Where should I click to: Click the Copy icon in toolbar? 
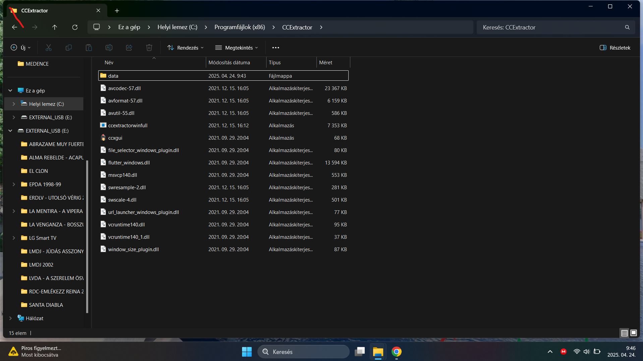tap(69, 48)
